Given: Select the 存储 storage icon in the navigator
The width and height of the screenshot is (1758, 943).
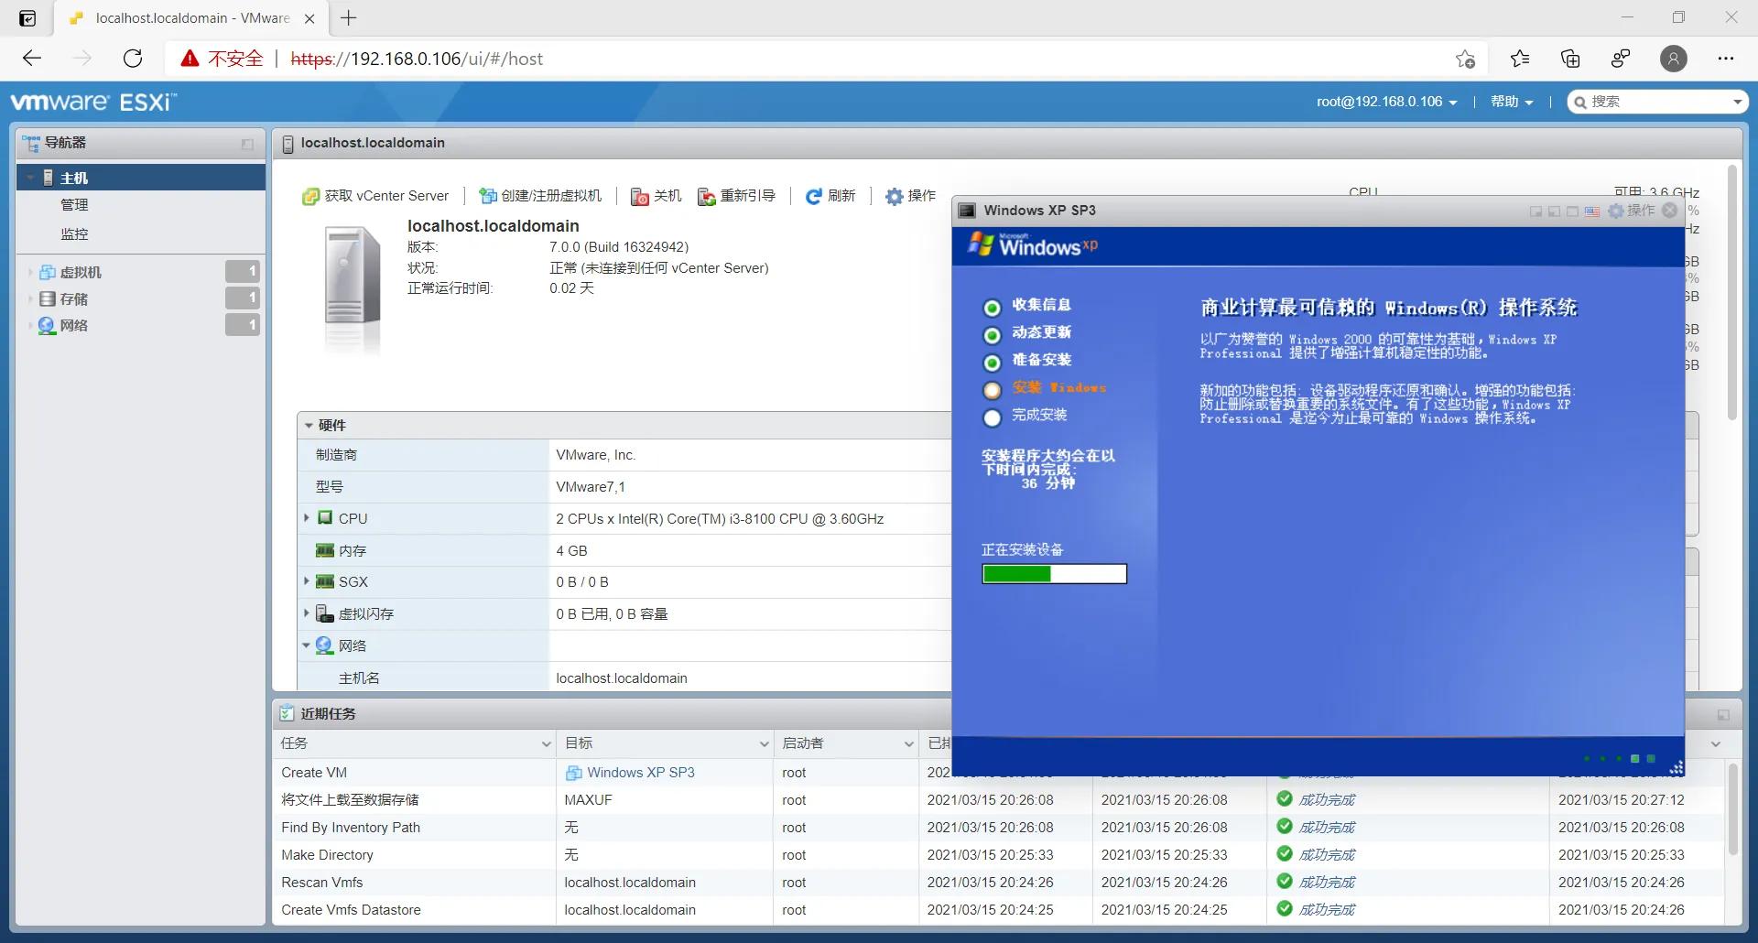Looking at the screenshot, I should [x=48, y=298].
